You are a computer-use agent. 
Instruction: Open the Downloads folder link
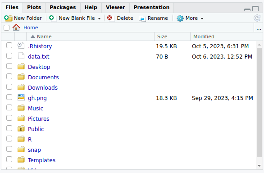tap(43, 88)
